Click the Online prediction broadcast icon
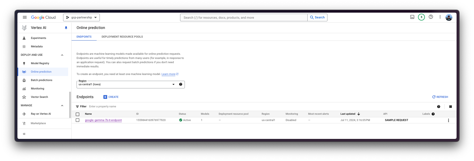 pos(24,72)
